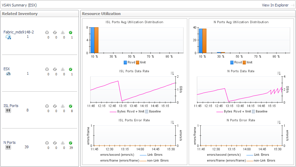Click the Baseline legend swatch under ISL Data Rate
The height and width of the screenshot is (167, 296).
pos(147,111)
